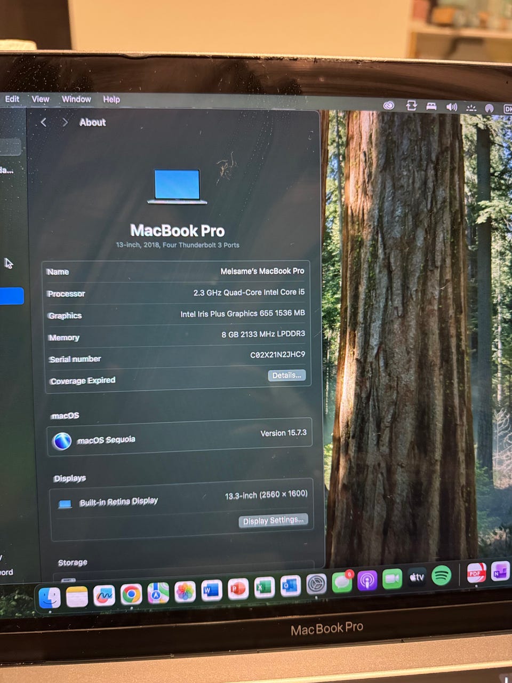
Task: Click the macOS Sequoia logo icon
Action: pos(62,441)
